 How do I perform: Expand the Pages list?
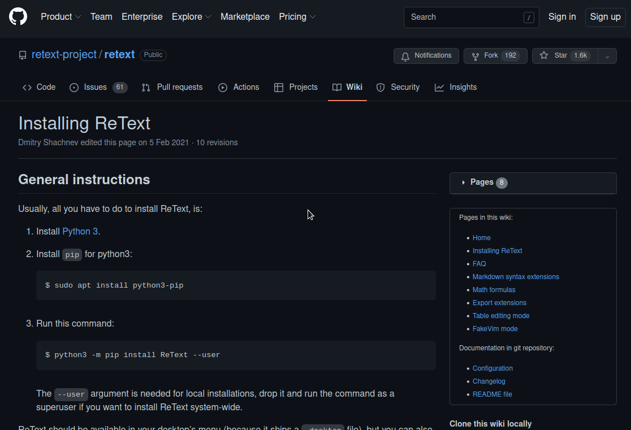point(533,183)
